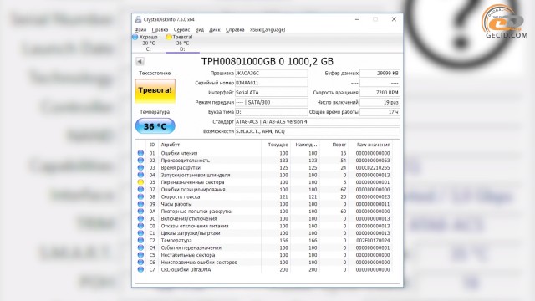Minimize the CrystalDiskInfo window
This screenshot has width=535, height=301.
[x=357, y=19]
